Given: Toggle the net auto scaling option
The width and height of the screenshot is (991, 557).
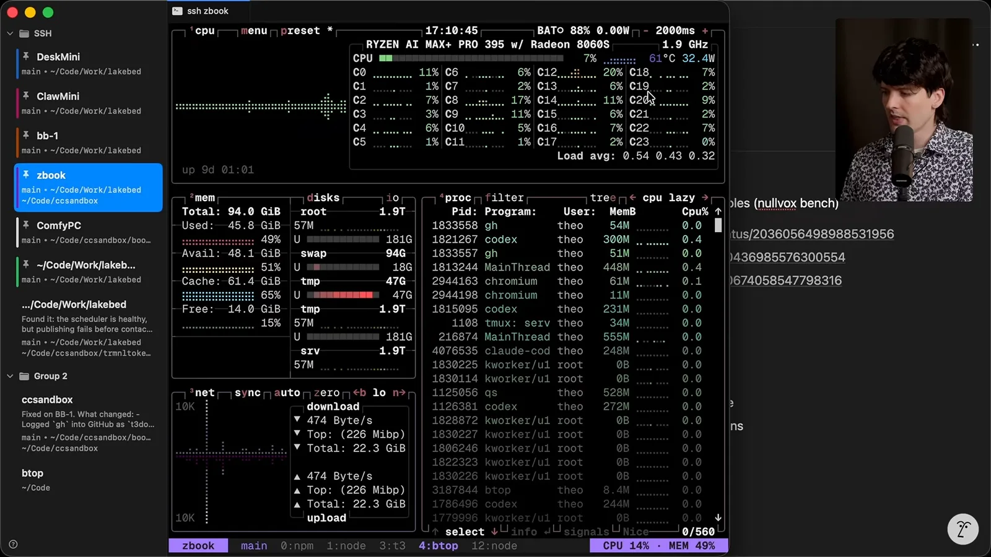Looking at the screenshot, I should 287,392.
